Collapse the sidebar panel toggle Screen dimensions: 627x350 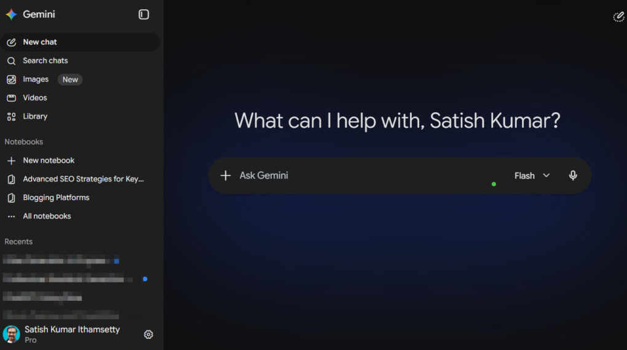[144, 14]
